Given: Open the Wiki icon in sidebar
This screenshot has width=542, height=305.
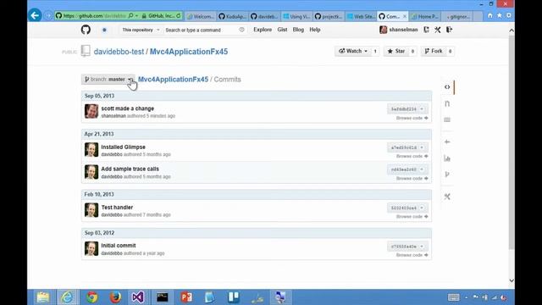Looking at the screenshot, I should (x=447, y=119).
